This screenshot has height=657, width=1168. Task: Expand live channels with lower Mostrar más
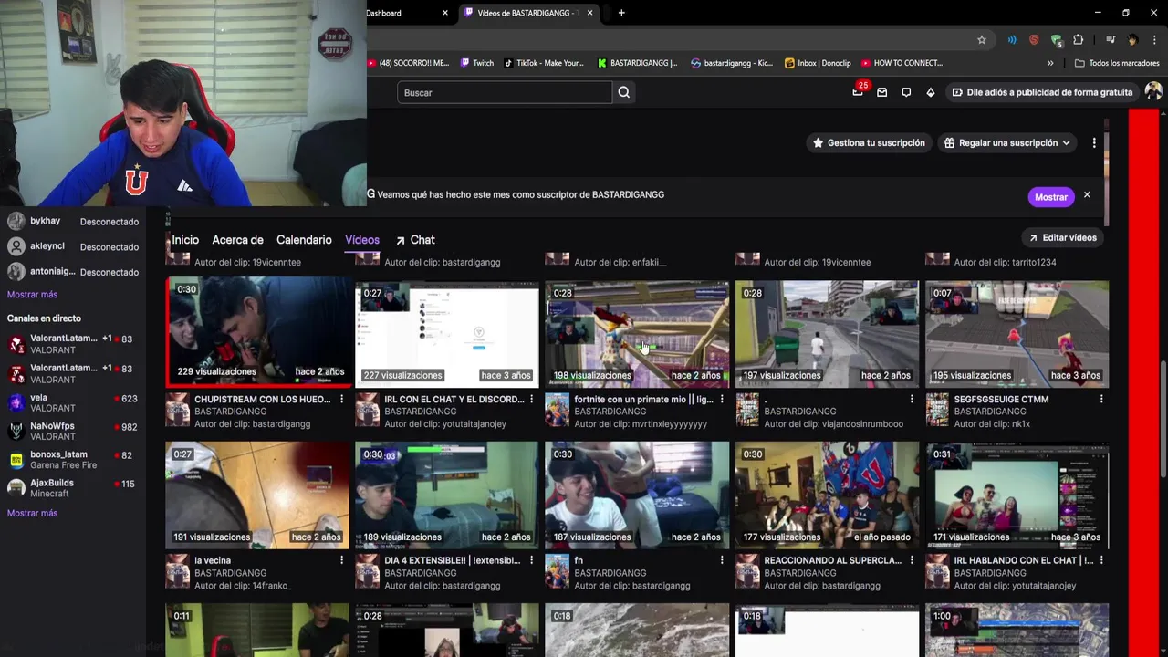pyautogui.click(x=32, y=513)
